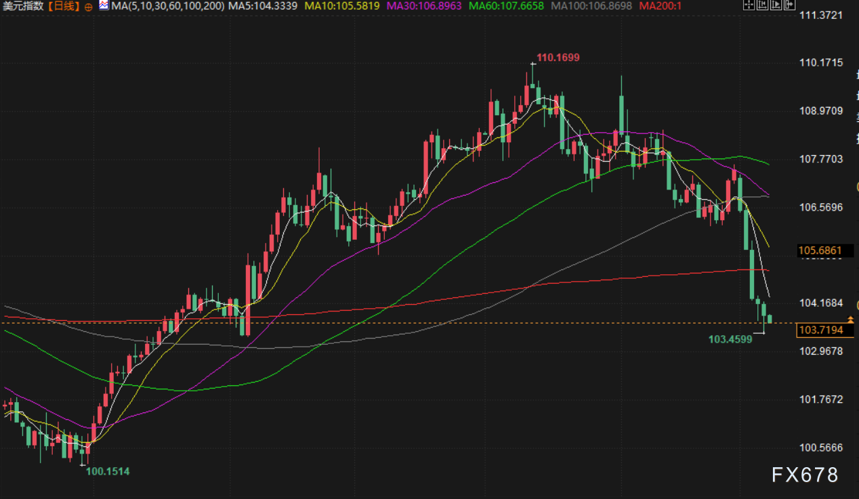This screenshot has height=499, width=859.
Task: Click the rightmost toolbar icon with exit arrow
Action: click(789, 6)
